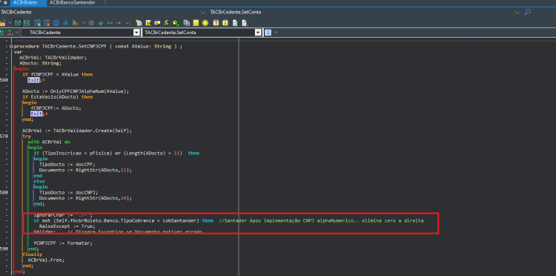Click the 'fCNPJCPF := Formatar;' line

[x=63, y=243]
